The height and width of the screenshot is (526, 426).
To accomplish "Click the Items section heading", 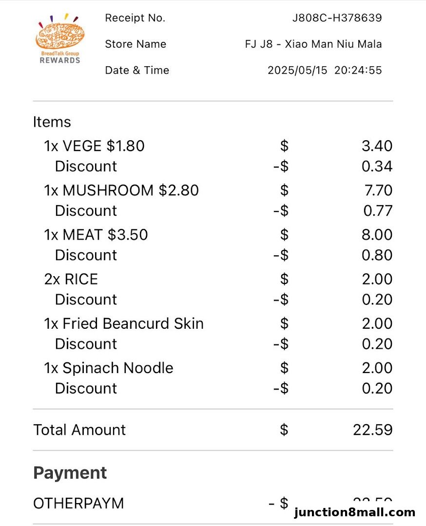I will (52, 122).
